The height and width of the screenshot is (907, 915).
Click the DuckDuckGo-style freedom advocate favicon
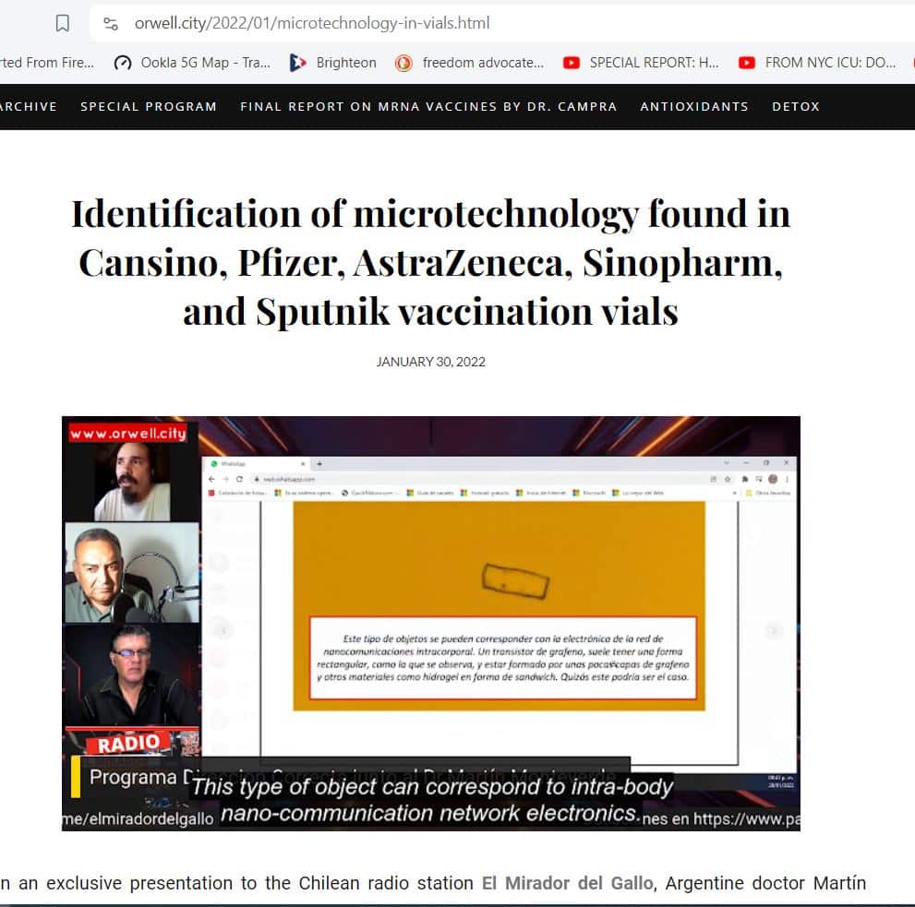(x=403, y=63)
